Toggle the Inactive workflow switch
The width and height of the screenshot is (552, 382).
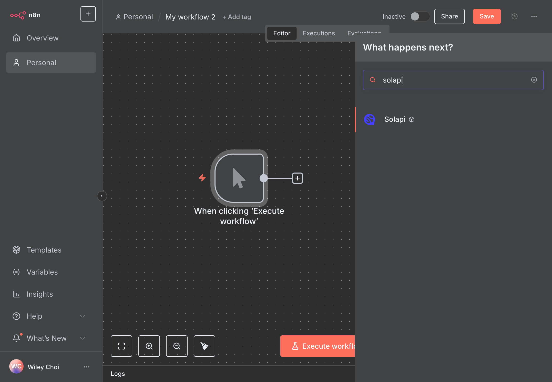[x=420, y=16]
